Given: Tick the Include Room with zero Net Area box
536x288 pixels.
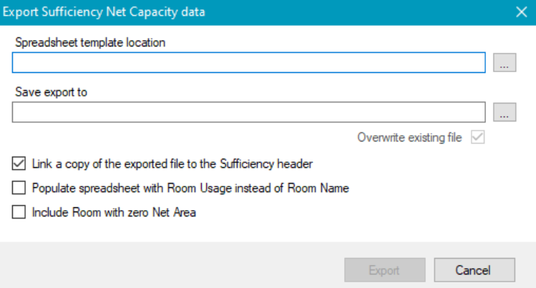Looking at the screenshot, I should tap(19, 212).
